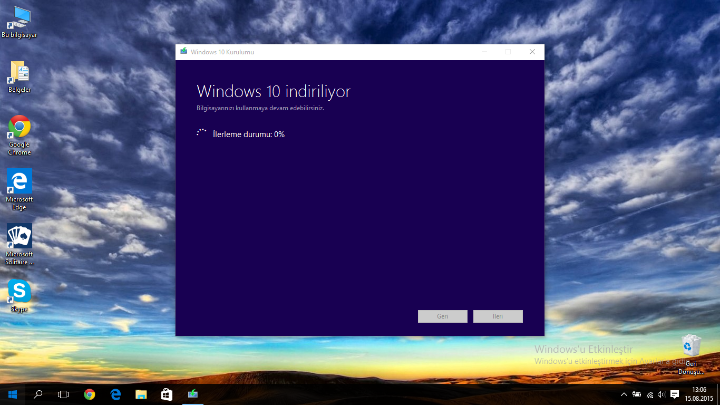The image size is (720, 405).
Task: Open Task View on the taskbar
Action: point(63,394)
